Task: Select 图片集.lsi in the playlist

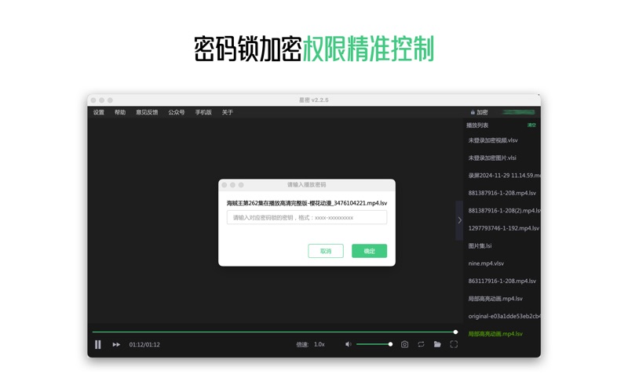Action: click(x=480, y=245)
